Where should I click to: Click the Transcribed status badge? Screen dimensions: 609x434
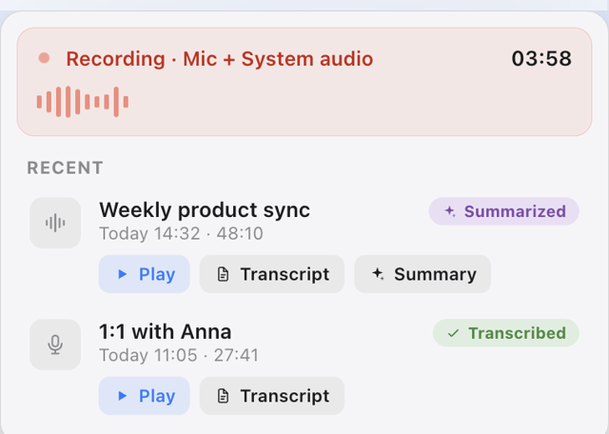[505, 333]
